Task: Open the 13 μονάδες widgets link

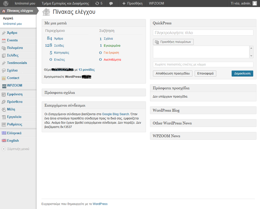Action: coord(87,70)
